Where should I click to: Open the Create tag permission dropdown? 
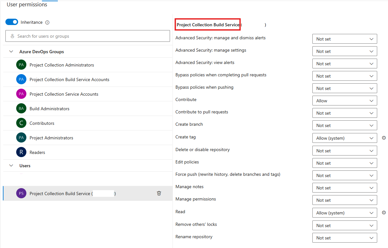(345, 138)
